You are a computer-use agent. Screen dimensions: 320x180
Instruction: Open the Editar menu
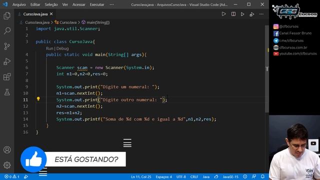pyautogui.click(x=35, y=4)
